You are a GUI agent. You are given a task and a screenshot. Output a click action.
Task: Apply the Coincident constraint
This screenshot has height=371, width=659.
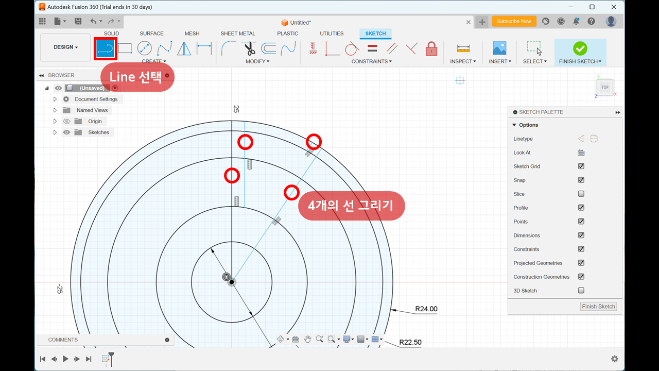pos(332,48)
